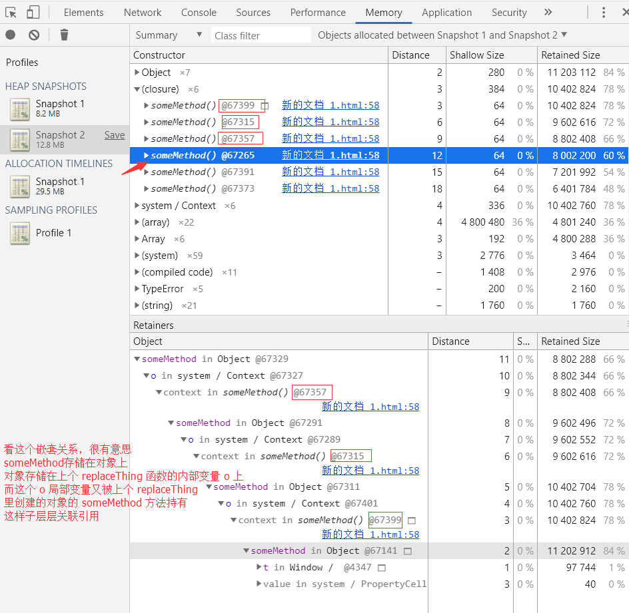Click the record heap profile button
Screen dimensions: 629x613
coord(11,35)
